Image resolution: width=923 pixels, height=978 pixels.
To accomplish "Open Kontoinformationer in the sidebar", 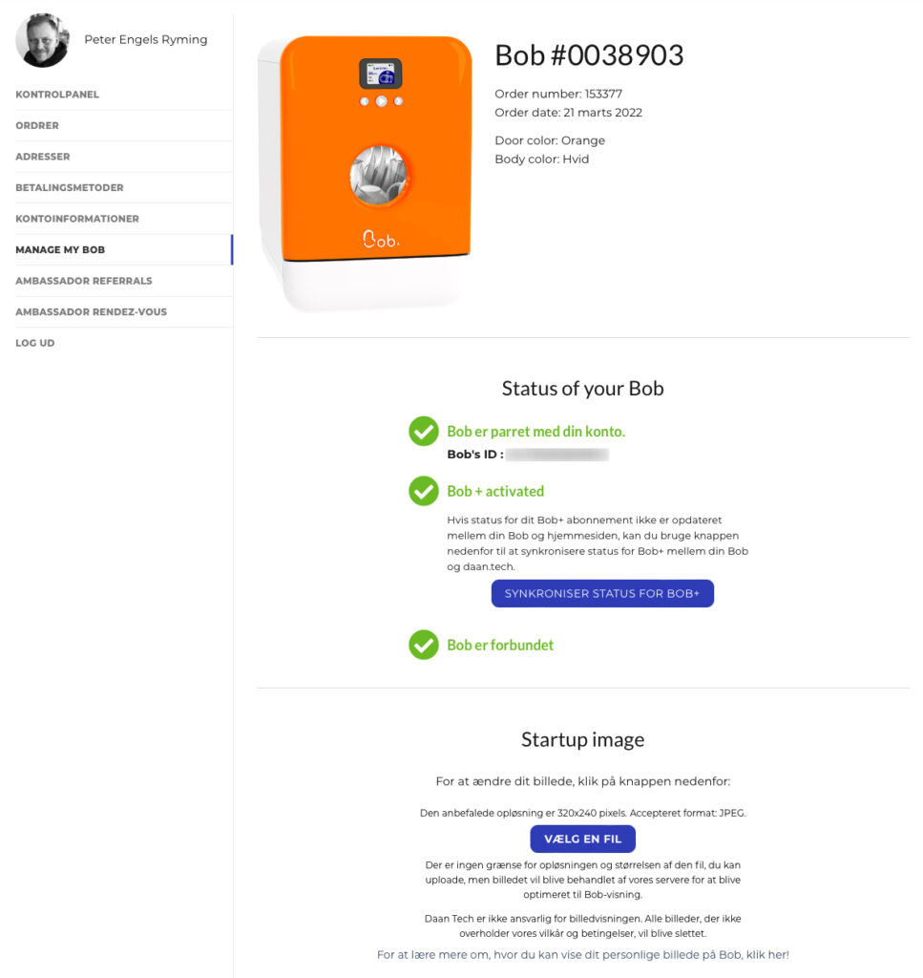I will [x=77, y=219].
